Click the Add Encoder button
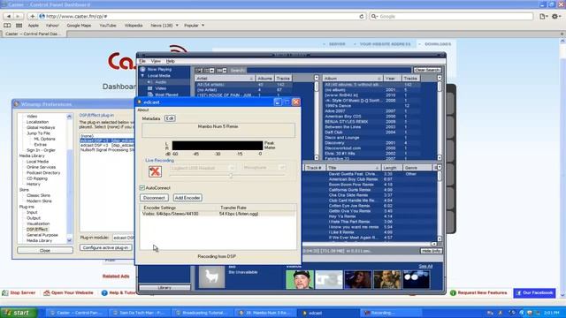 pyautogui.click(x=187, y=198)
